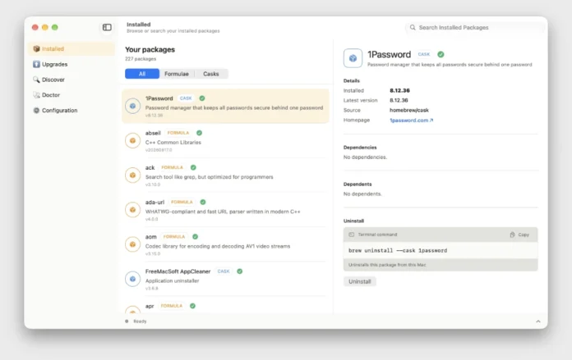
Task: Click the CASK badge in details header
Action: [x=424, y=54]
